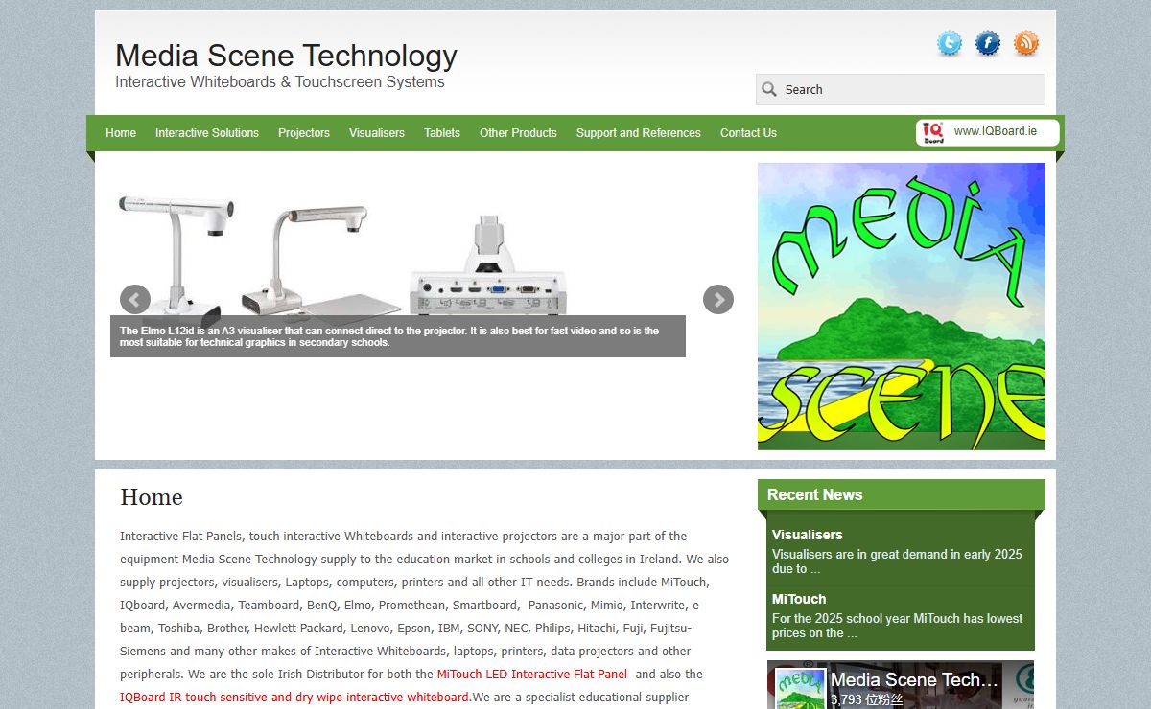Viewport: 1151px width, 709px height.
Task: Click inside the Search field
Action: click(901, 89)
